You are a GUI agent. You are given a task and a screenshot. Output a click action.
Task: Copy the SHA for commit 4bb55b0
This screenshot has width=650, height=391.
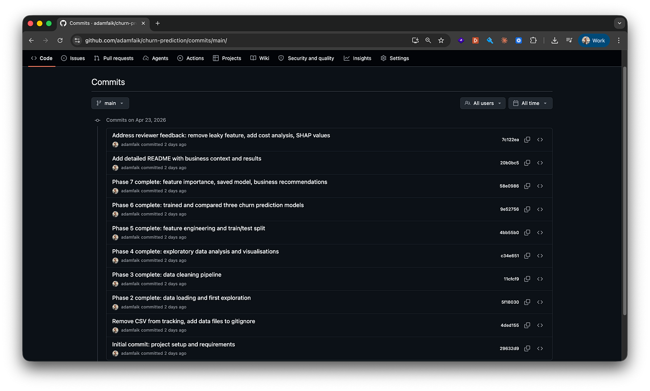[527, 232]
